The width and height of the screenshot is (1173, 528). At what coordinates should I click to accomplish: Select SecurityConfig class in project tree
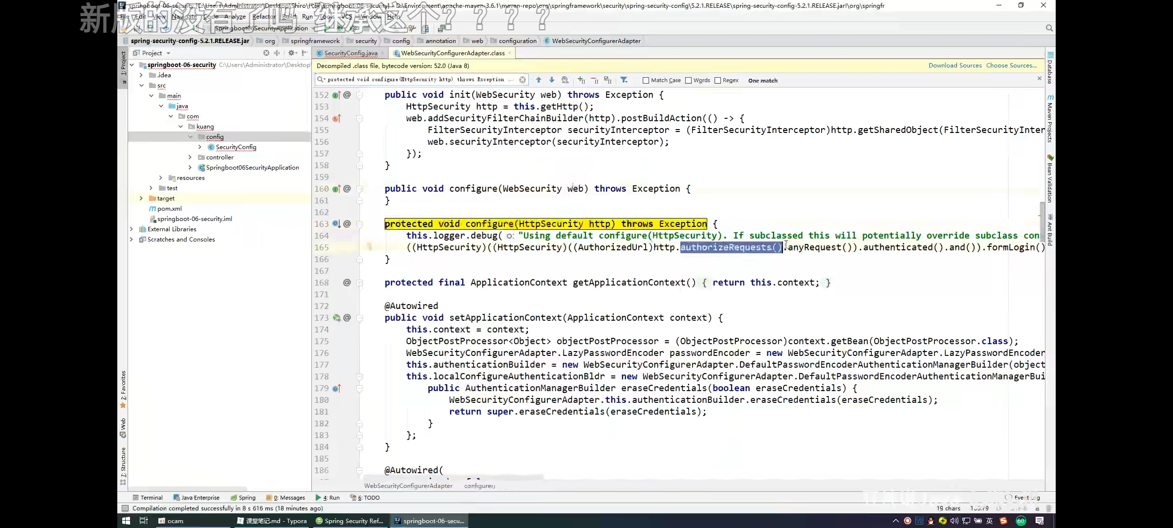click(236, 147)
